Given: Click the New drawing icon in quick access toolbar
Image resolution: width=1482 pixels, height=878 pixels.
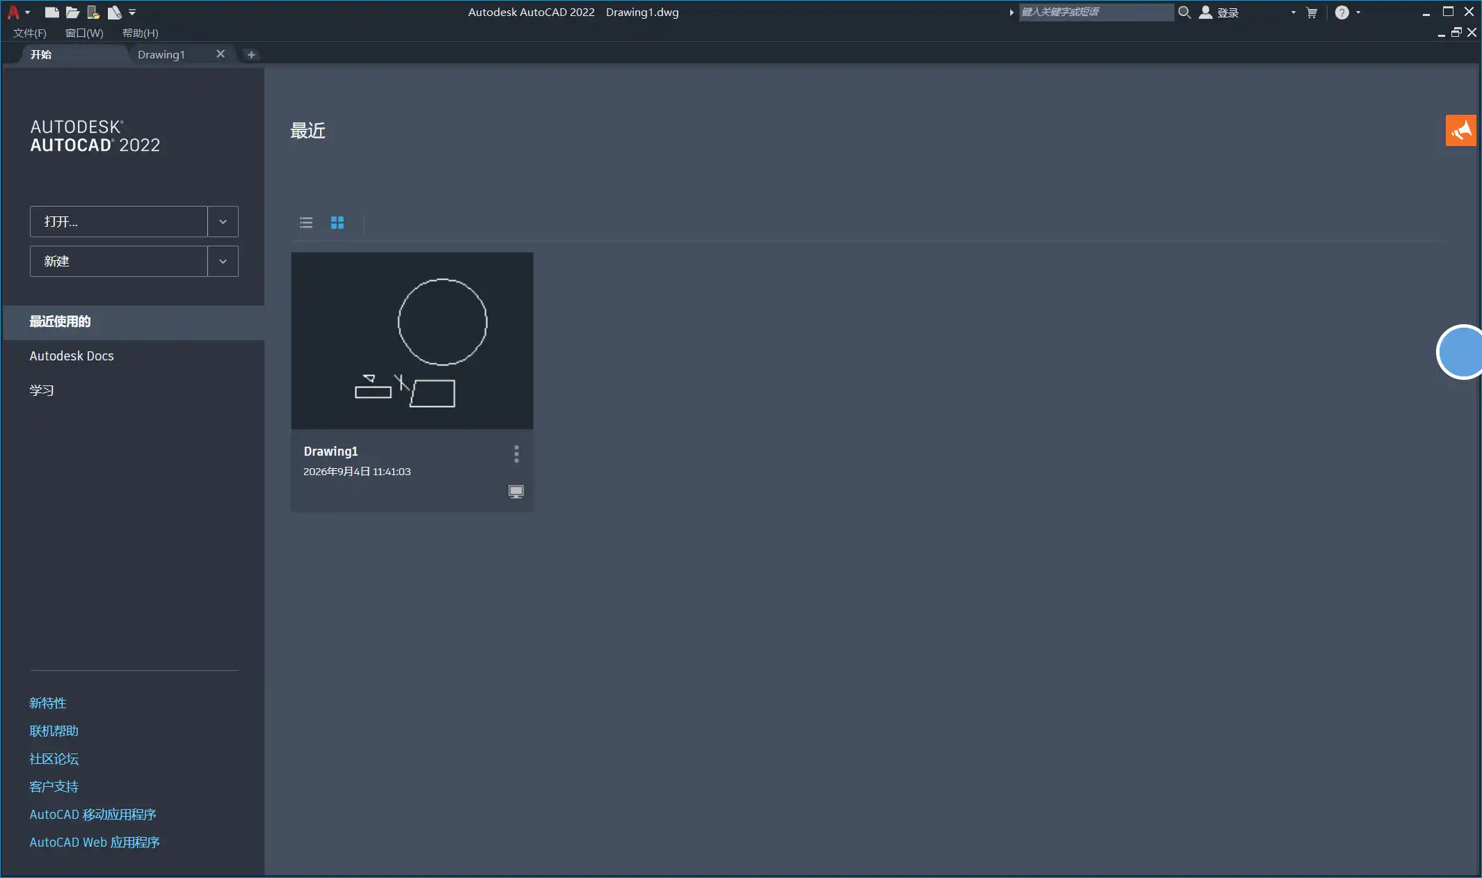Looking at the screenshot, I should click(x=51, y=12).
